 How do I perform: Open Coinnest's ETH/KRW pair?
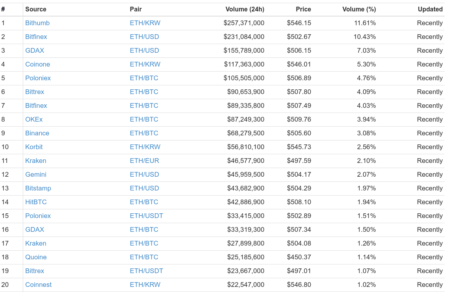pyautogui.click(x=145, y=285)
